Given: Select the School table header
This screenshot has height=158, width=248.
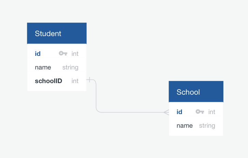Looking at the screenshot, I should pos(196,92).
